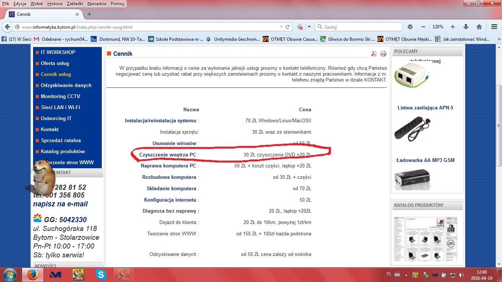This screenshot has width=502, height=282.
Task: Focus the Szukaj search box
Action: tap(358, 27)
